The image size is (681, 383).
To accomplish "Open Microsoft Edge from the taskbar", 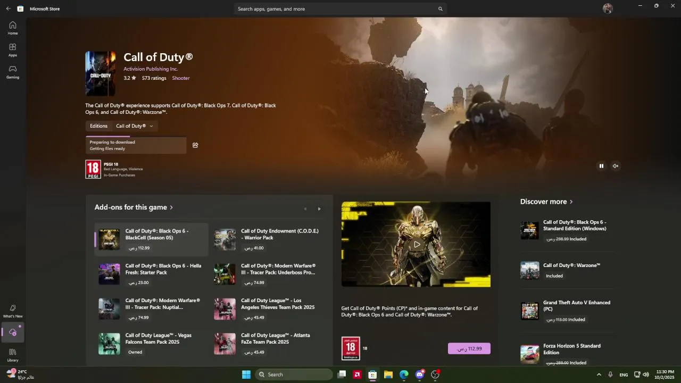I will (x=404, y=374).
